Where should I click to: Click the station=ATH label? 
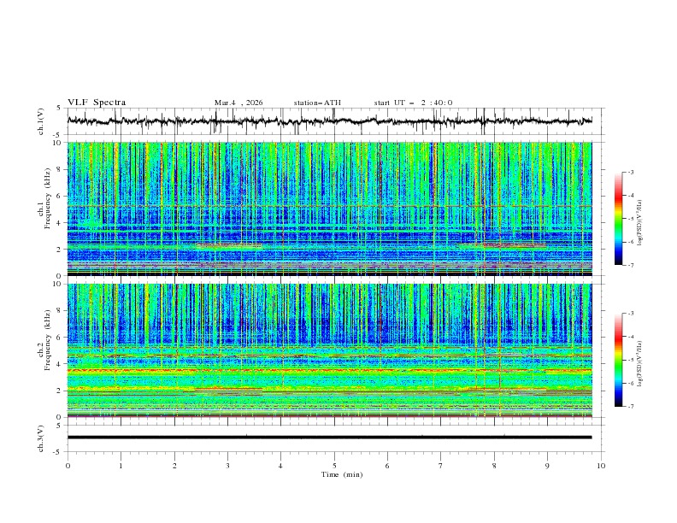(317, 103)
